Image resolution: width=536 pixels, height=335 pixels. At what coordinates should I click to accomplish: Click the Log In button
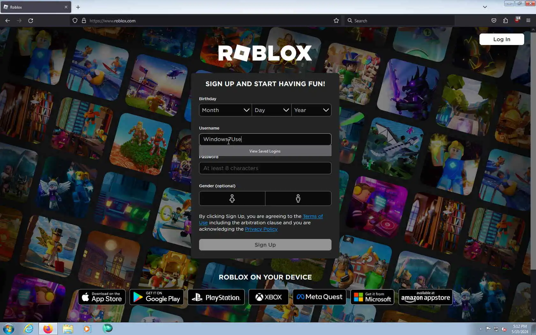click(502, 39)
